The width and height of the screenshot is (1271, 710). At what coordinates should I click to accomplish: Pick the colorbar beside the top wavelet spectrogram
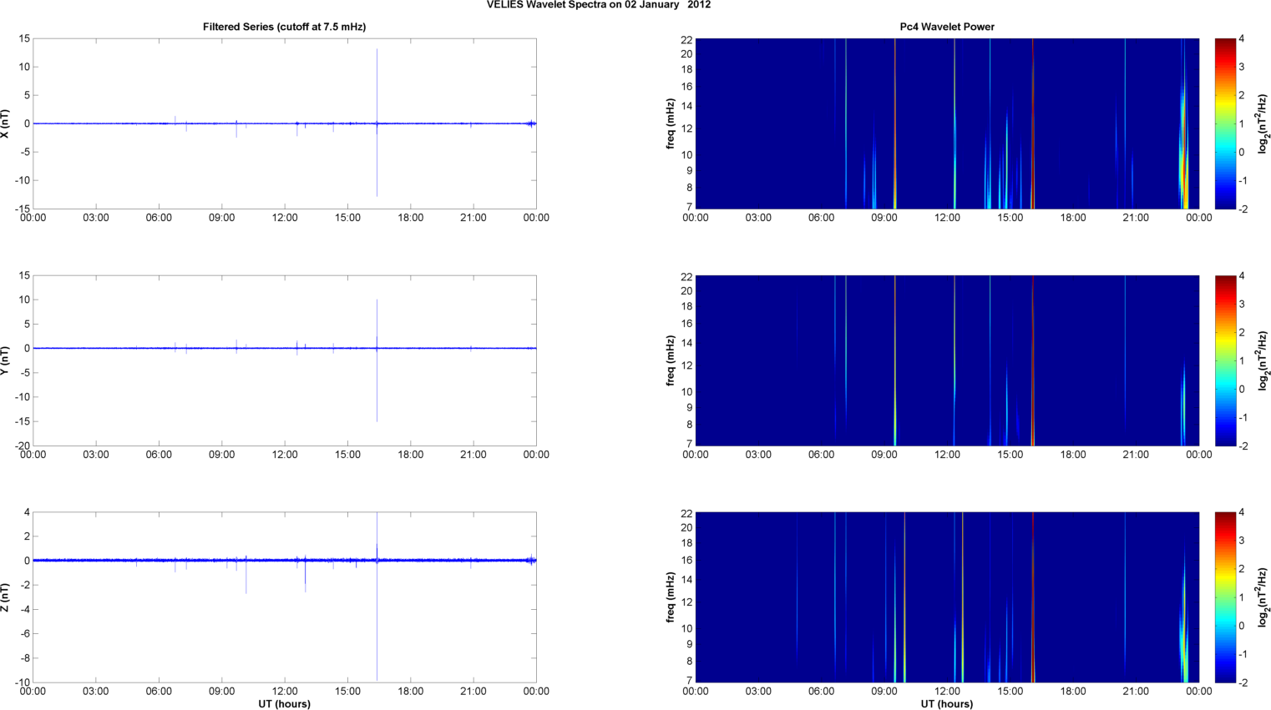pyautogui.click(x=1225, y=123)
